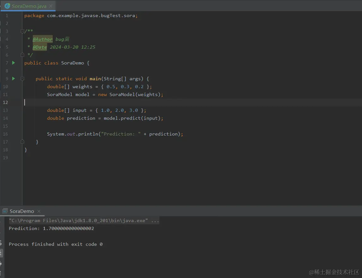Click the 'args' parameter name

[135, 79]
